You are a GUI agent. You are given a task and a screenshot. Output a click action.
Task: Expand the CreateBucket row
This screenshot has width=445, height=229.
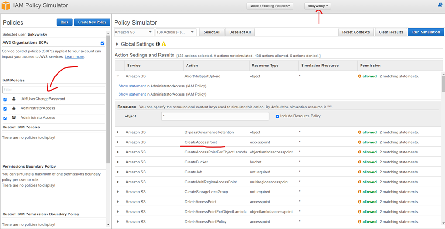pos(118,162)
